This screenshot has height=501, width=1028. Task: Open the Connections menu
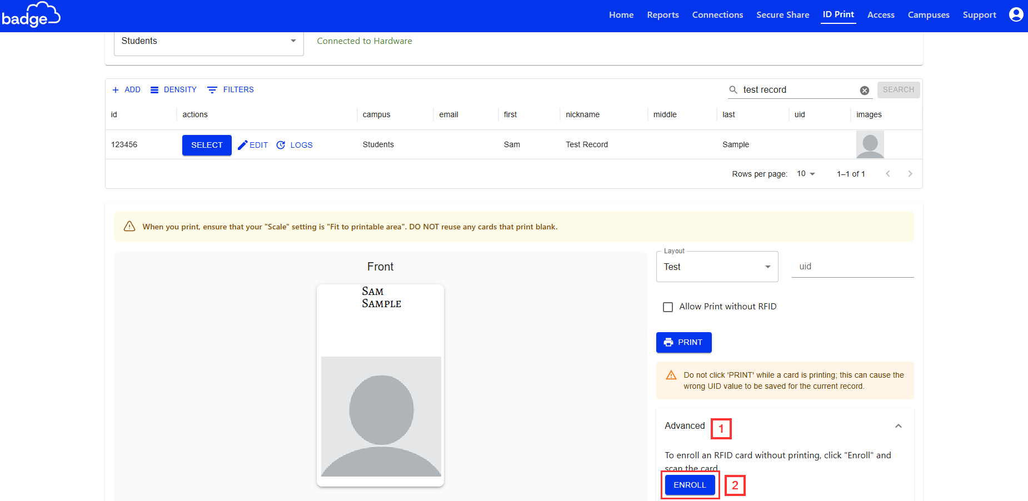(x=717, y=15)
